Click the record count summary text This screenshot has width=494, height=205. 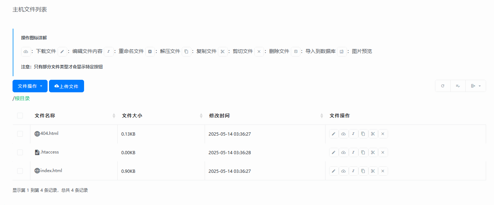tap(50, 190)
